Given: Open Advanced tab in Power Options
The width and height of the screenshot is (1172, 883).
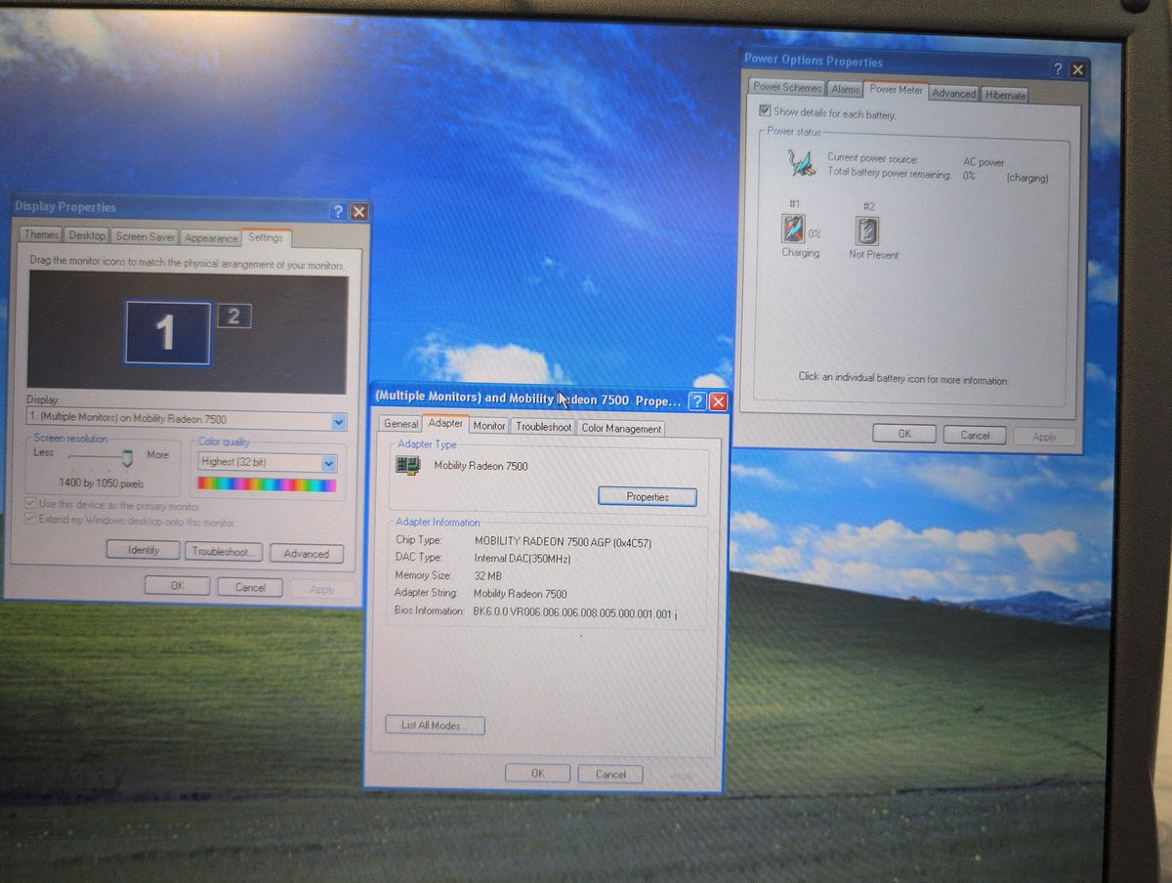Looking at the screenshot, I should click(x=953, y=94).
